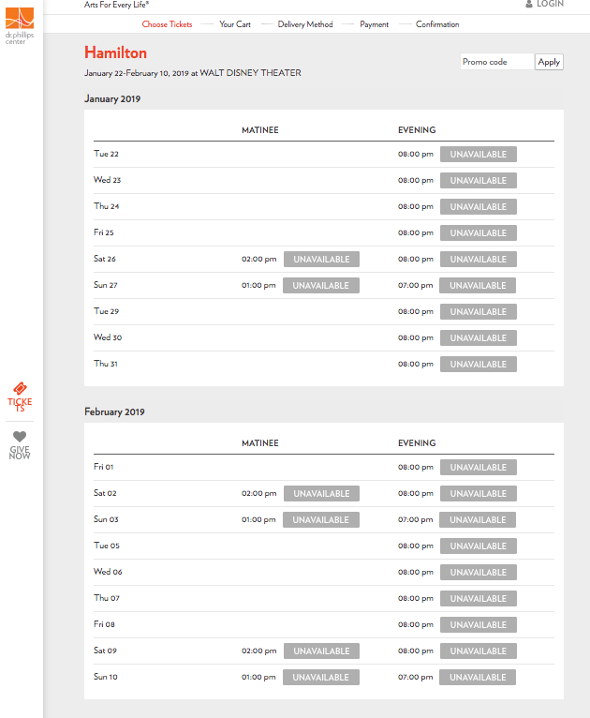Click the 07:00 pm time on Sun 27

pyautogui.click(x=415, y=285)
